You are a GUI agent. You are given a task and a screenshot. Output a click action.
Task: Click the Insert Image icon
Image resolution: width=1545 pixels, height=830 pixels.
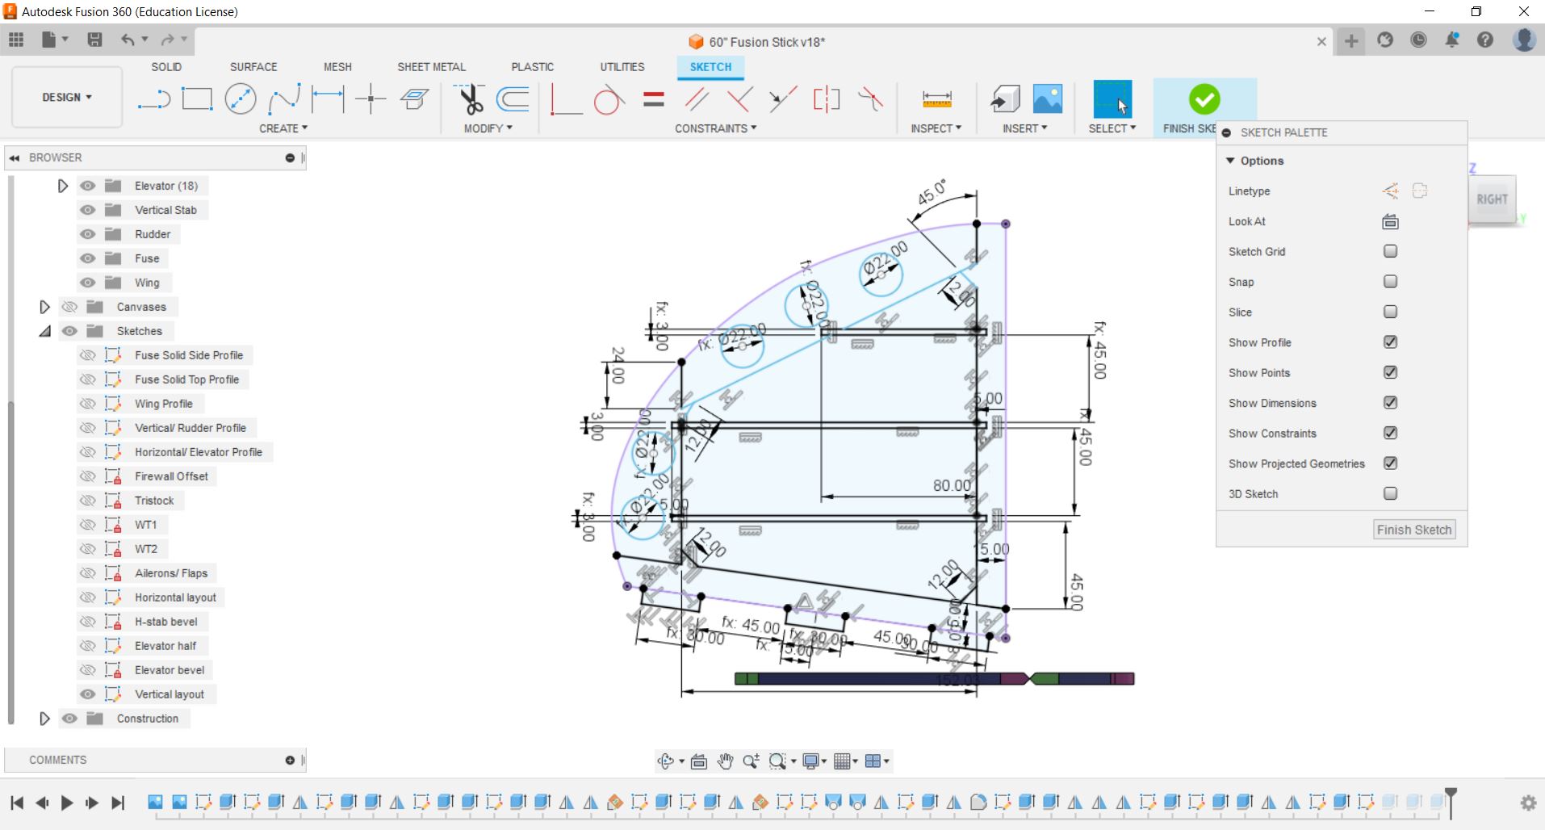(1047, 99)
